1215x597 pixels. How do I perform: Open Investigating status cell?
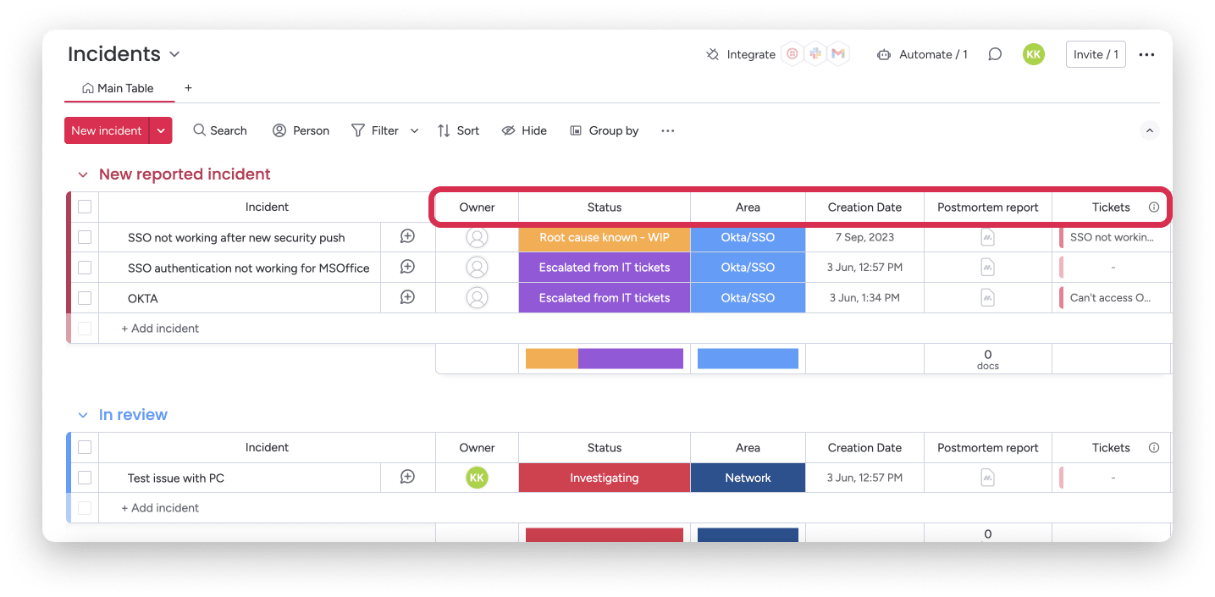tap(605, 478)
